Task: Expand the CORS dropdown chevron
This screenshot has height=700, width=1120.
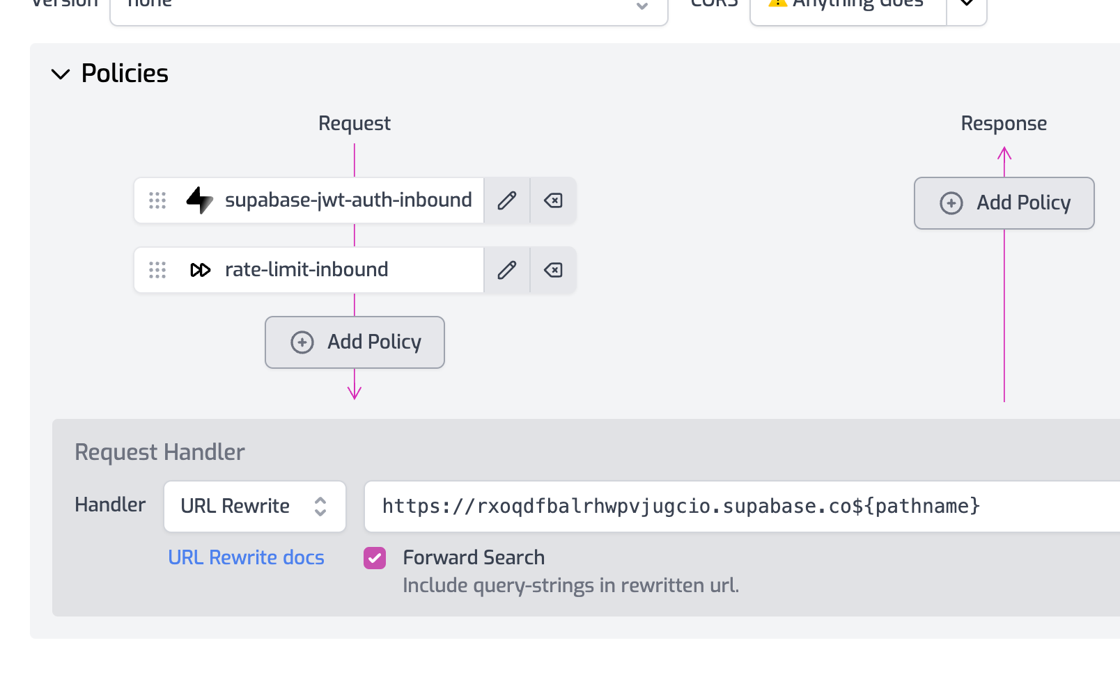Action: [x=967, y=4]
